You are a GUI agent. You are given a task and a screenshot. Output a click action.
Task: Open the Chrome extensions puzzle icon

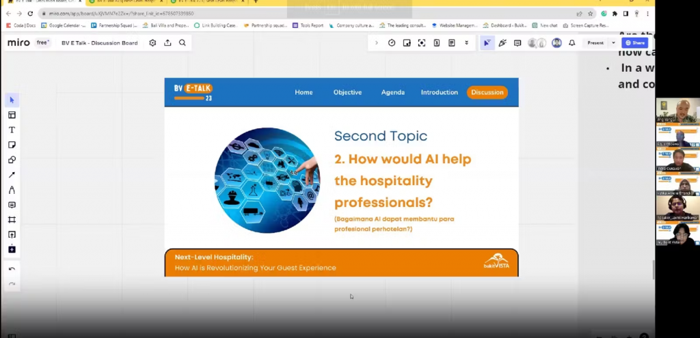pyautogui.click(x=615, y=14)
